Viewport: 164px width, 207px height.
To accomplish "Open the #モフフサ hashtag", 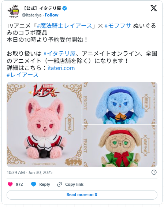I will coord(118,26).
